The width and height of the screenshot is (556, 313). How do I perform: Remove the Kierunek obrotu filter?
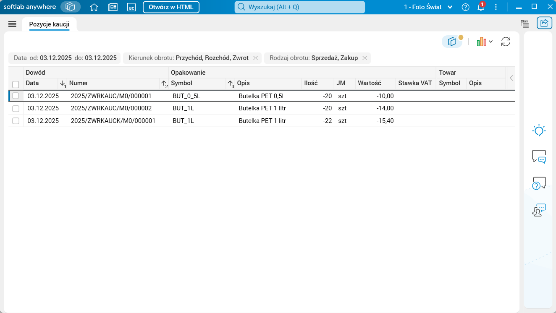[255, 58]
